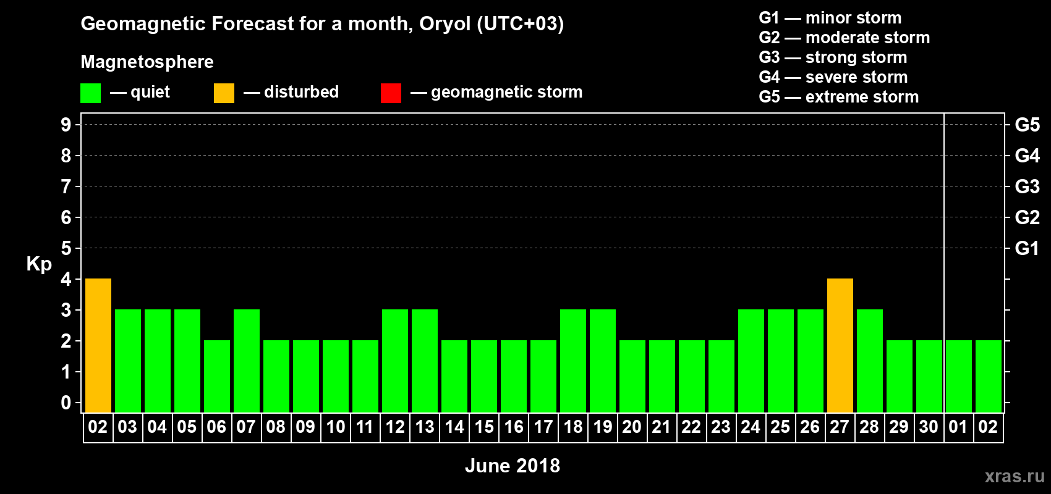The image size is (1051, 494).
Task: Click the 'Magnetosphere' heading
Action: coord(147,62)
